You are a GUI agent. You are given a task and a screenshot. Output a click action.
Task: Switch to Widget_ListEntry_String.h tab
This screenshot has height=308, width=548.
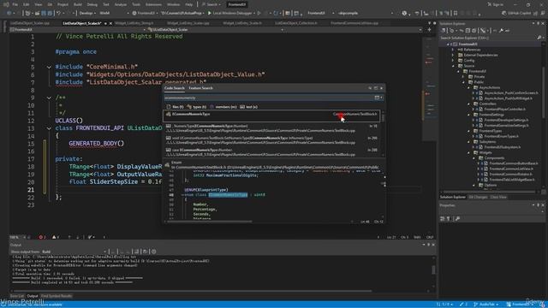point(134,23)
